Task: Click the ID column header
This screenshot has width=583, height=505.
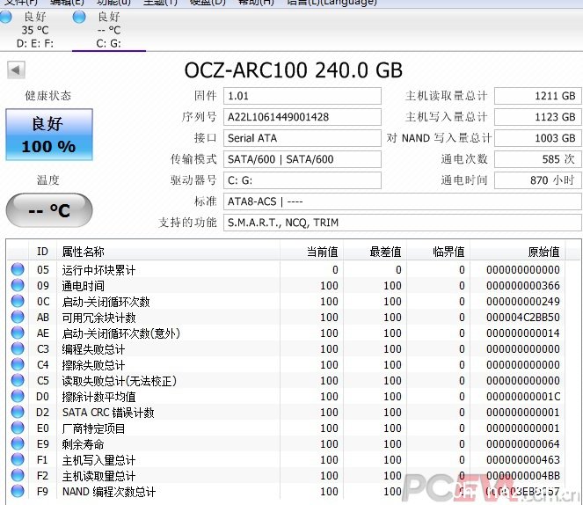Action: tap(43, 252)
